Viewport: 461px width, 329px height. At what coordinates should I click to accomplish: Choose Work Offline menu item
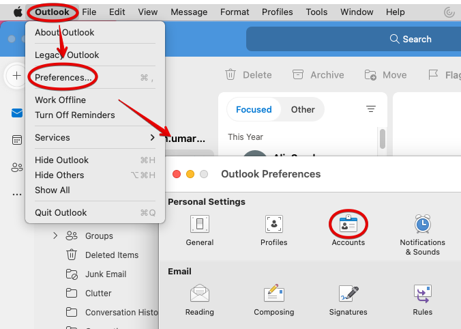(60, 100)
